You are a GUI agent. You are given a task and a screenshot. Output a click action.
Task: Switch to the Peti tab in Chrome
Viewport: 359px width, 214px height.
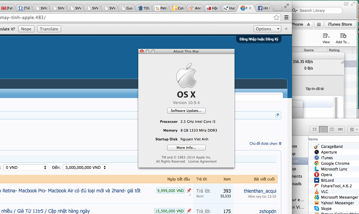[161, 8]
